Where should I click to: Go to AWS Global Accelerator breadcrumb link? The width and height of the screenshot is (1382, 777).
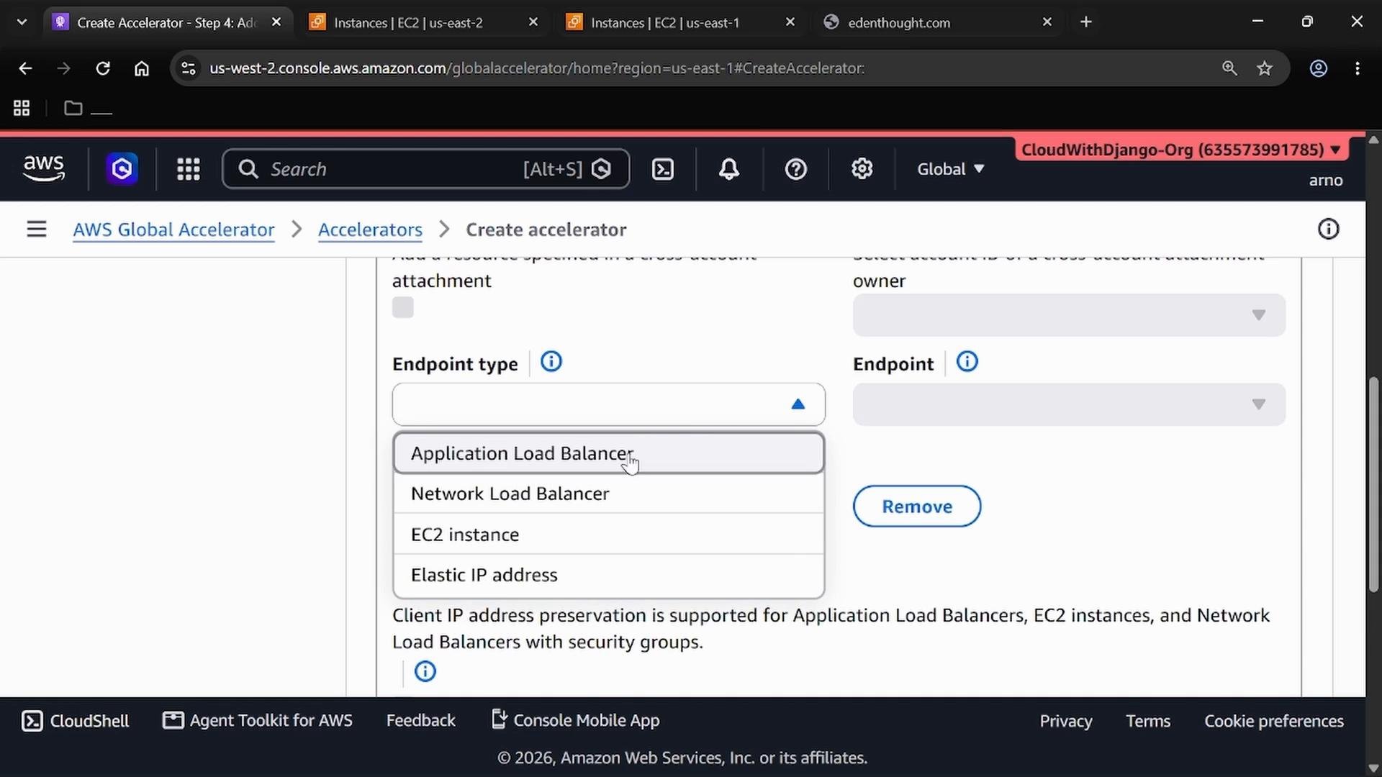[173, 230]
